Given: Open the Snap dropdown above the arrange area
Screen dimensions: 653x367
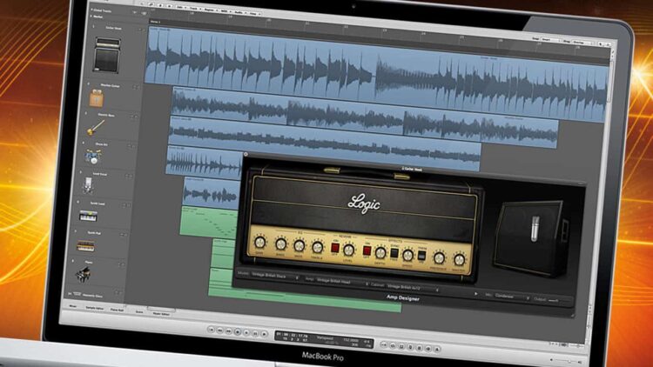Looking at the screenshot, I should point(552,39).
